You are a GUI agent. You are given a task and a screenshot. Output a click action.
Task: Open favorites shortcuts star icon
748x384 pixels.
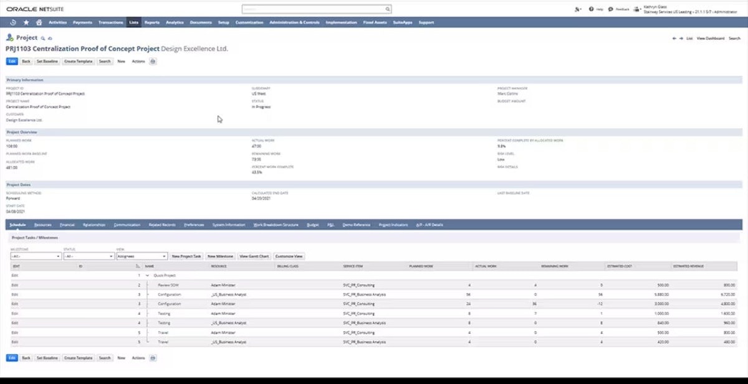(x=26, y=22)
